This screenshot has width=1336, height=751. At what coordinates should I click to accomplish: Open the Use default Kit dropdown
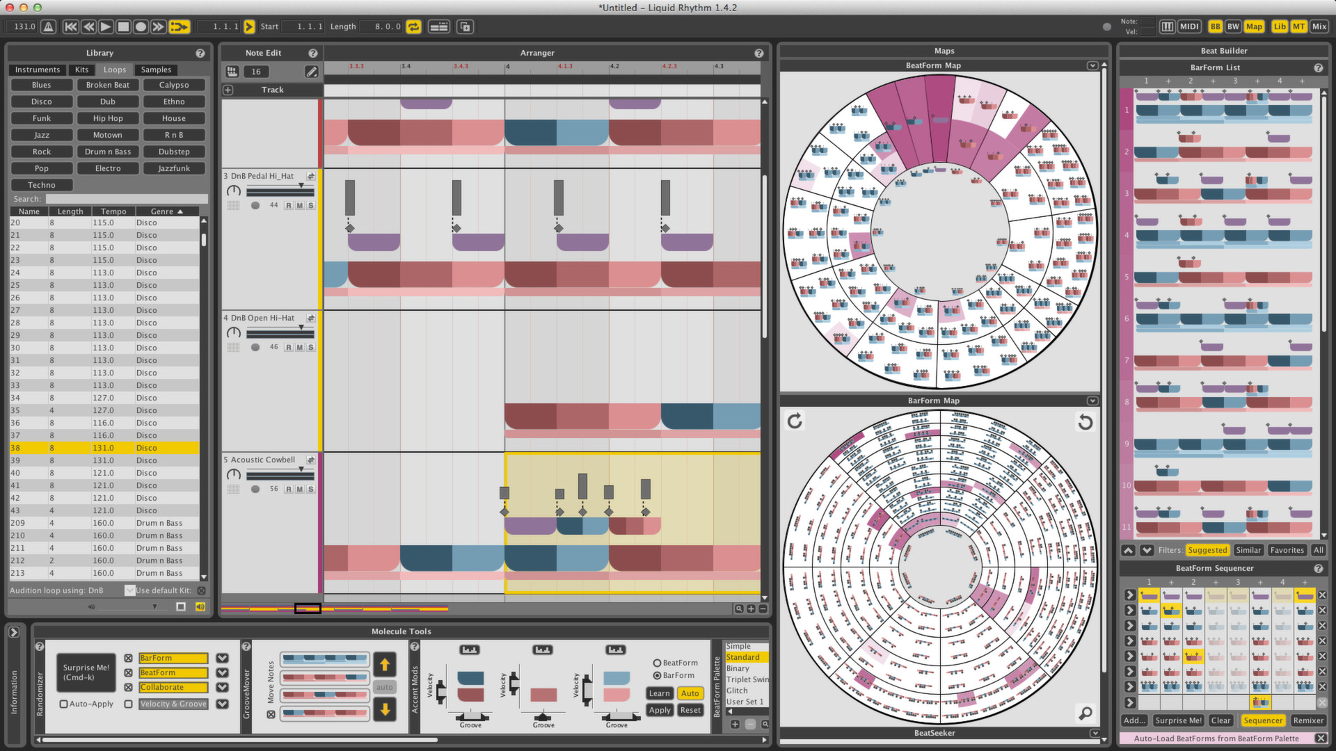(x=130, y=590)
